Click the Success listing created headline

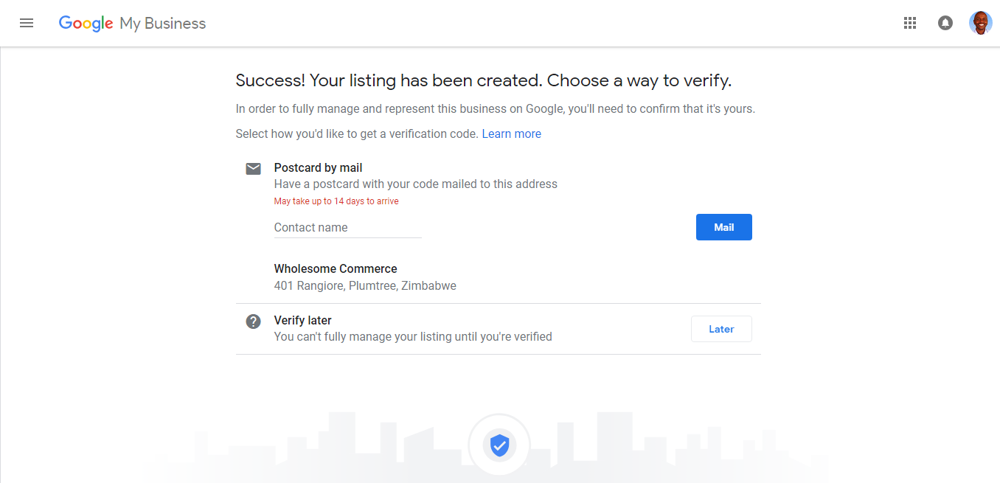tap(484, 80)
